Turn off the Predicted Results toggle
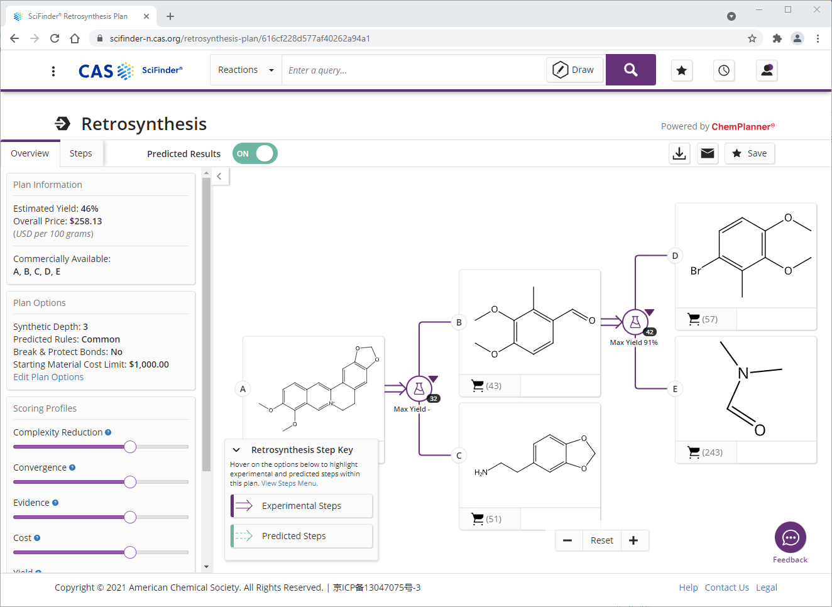 (255, 153)
